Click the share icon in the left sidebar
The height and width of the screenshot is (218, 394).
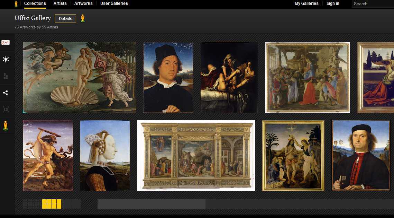[x=6, y=93]
